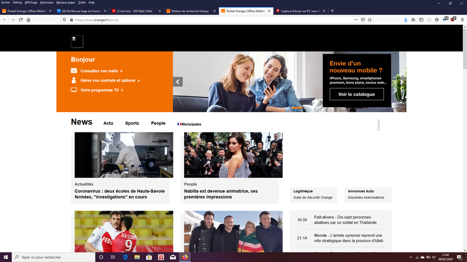Open Firefox hamburger menu
467x262 pixels.
pos(461,20)
